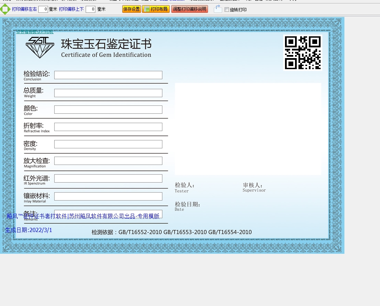Image resolution: width=380 pixels, height=306 pixels.
Task: Toggle the 旋转打印 checkbox
Action: (227, 10)
